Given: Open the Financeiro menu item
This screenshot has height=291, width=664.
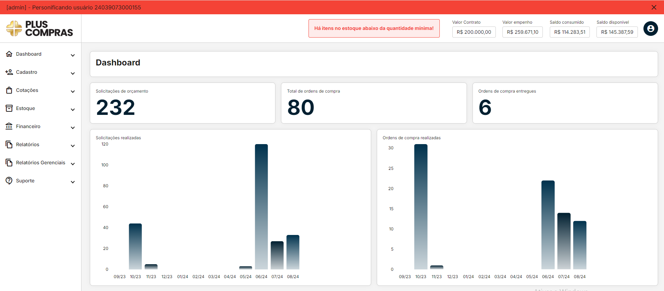Looking at the screenshot, I should tap(28, 126).
